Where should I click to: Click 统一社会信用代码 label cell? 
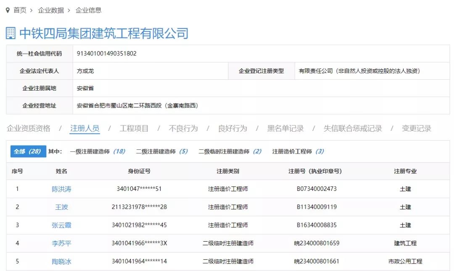[40, 53]
